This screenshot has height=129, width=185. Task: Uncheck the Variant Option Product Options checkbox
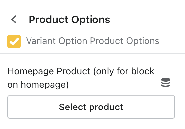tap(14, 41)
